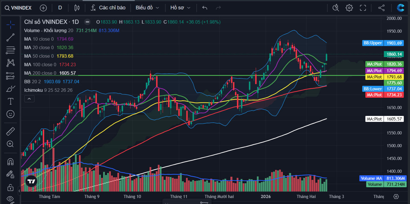Screen dimensions: 410x204
Task: Collapse the indicator legend with chevron button
Action: point(29,99)
